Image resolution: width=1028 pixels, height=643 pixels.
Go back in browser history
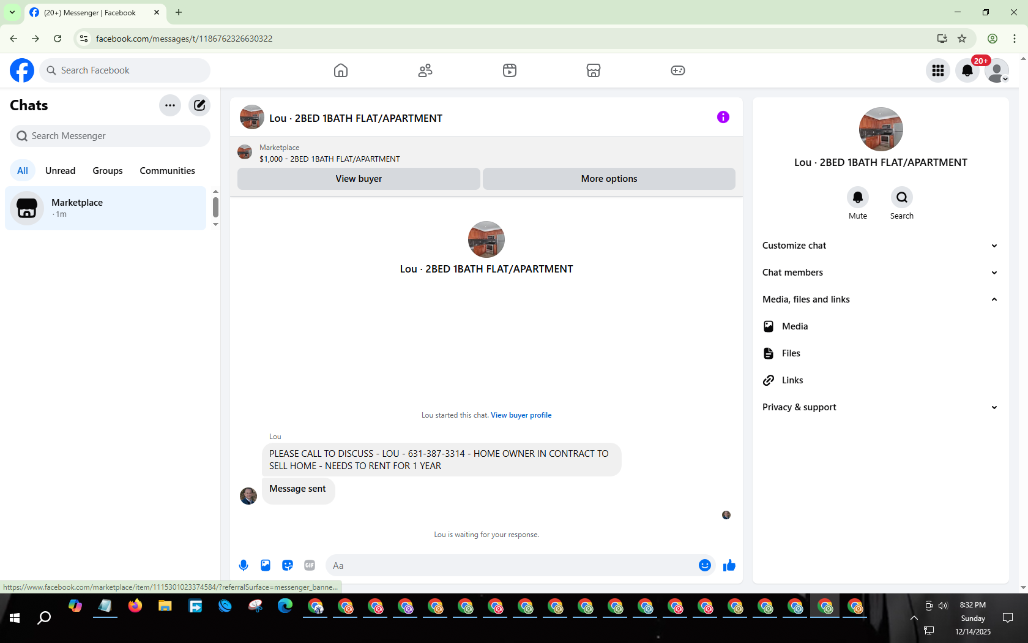click(x=13, y=39)
